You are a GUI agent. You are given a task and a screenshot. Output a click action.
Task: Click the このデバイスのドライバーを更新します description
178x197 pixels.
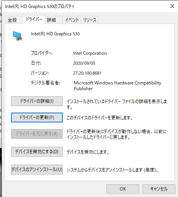[x=100, y=118]
